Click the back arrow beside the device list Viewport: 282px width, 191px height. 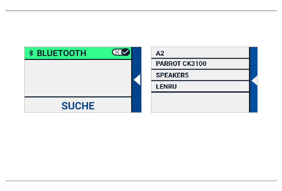254,81
